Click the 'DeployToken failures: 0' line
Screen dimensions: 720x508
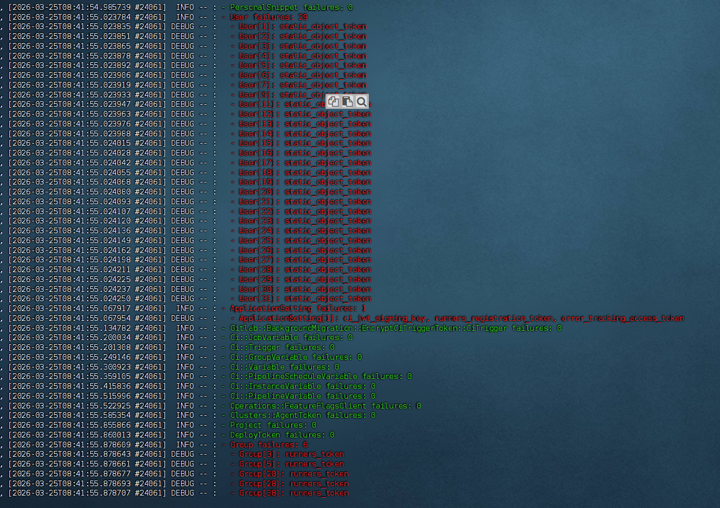(282, 435)
